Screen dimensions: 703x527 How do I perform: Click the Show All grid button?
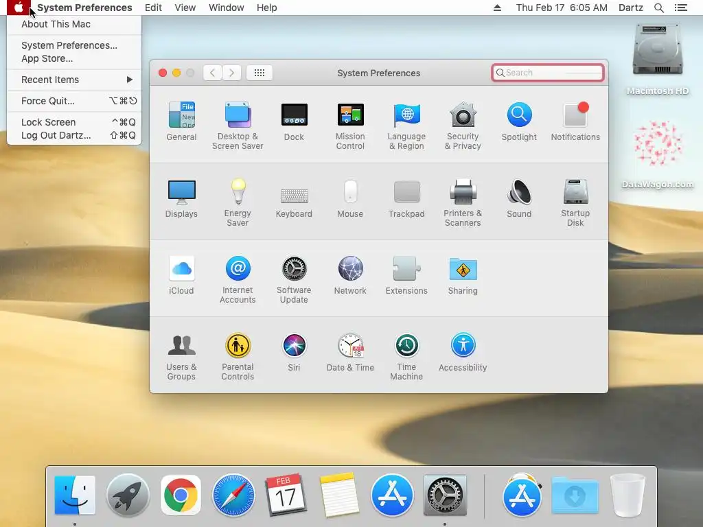click(260, 73)
